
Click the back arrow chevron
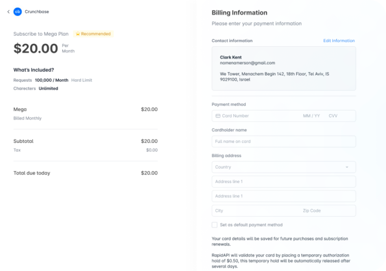(x=8, y=11)
